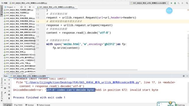
Task: Click 'Process finished with exit code 1' text
Action: 39,97
